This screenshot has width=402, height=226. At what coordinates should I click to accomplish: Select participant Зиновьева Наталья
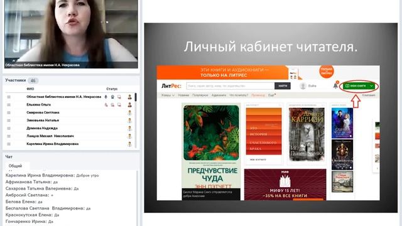coord(43,121)
